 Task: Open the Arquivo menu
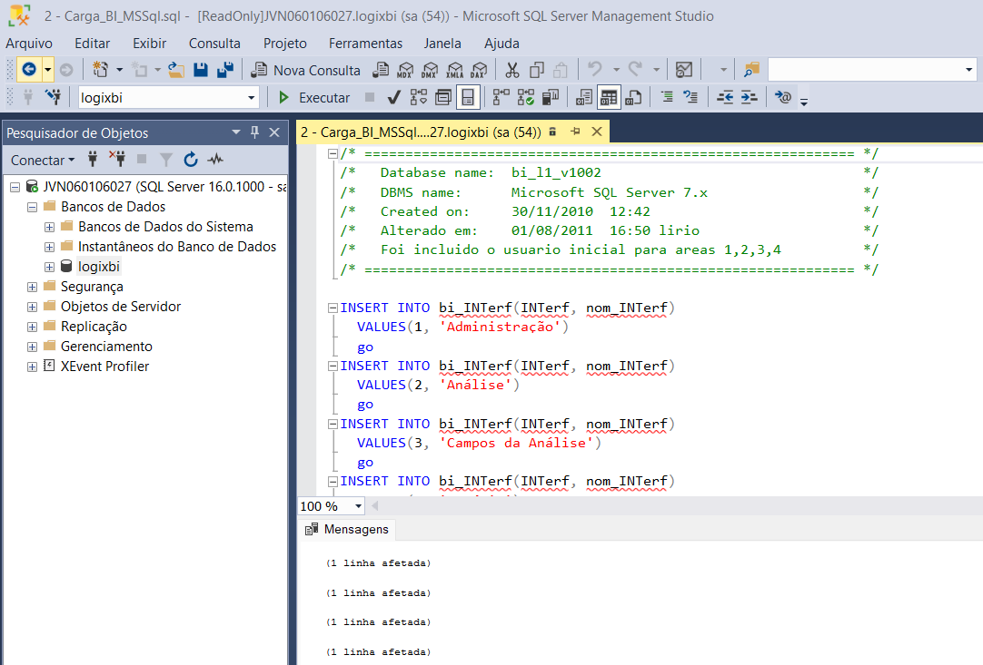(x=29, y=44)
